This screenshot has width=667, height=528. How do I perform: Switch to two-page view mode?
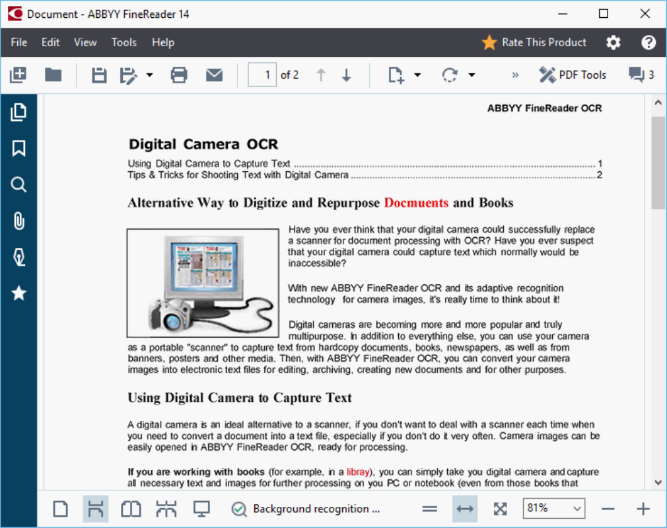(131, 509)
